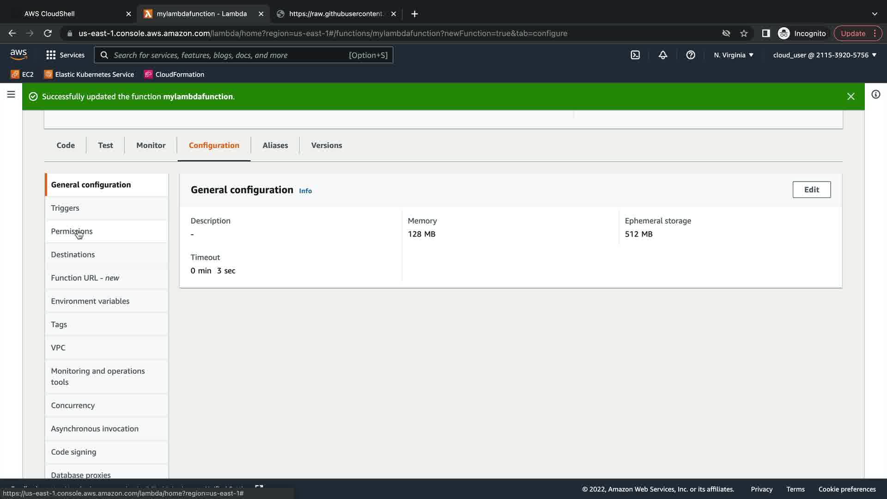Select Permissions in the configuration sidebar
887x499 pixels.
72,231
